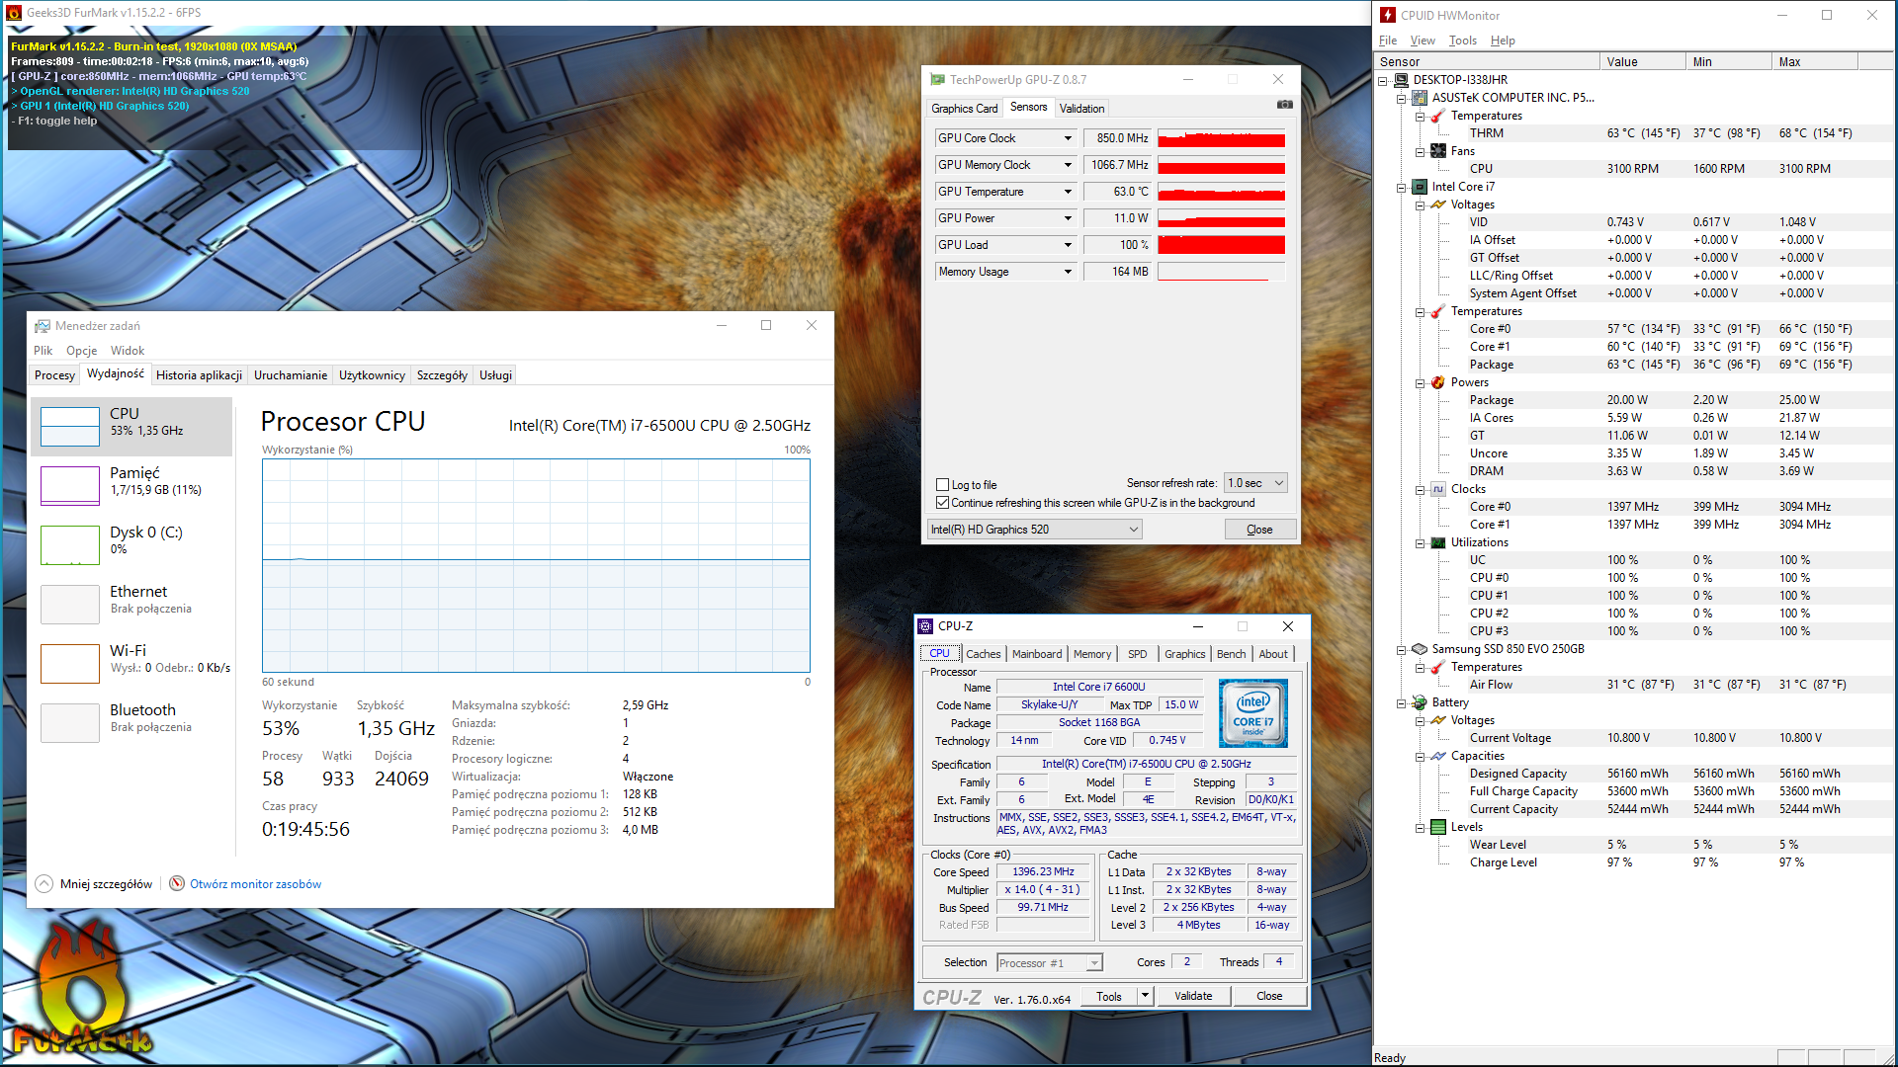Image resolution: width=1898 pixels, height=1067 pixels.
Task: Enable the Log to file checkbox
Action: [942, 485]
